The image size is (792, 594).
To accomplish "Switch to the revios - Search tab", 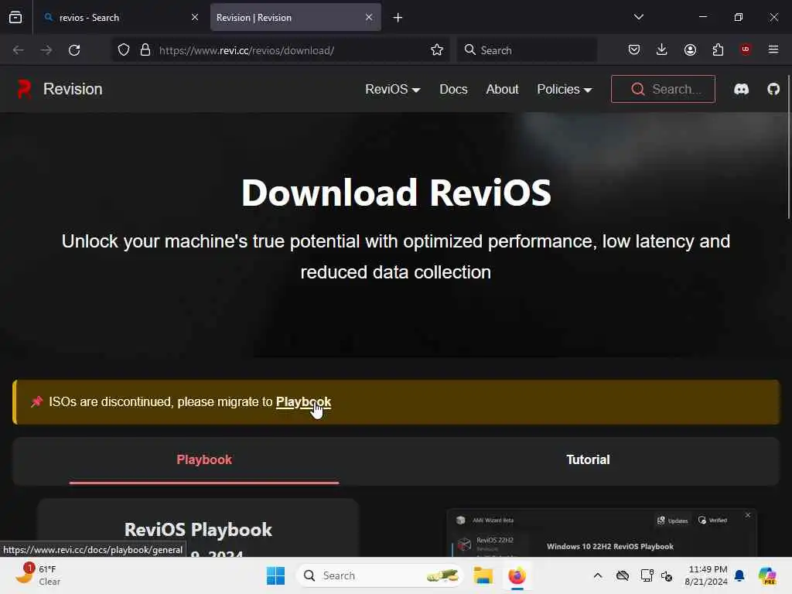I will click(121, 17).
